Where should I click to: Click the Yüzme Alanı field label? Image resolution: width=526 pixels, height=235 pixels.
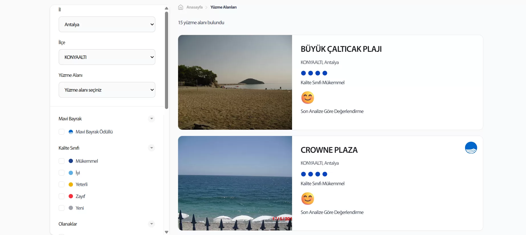pyautogui.click(x=70, y=75)
